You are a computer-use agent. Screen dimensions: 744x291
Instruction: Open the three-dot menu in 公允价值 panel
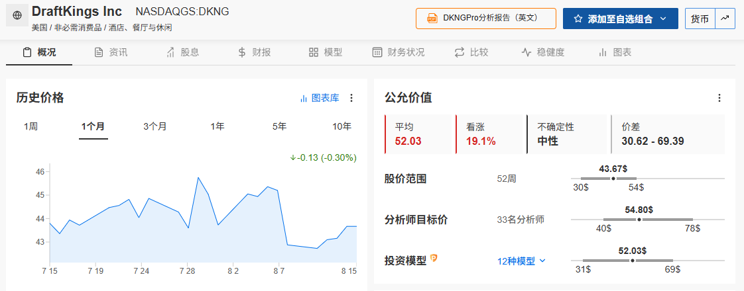point(719,98)
